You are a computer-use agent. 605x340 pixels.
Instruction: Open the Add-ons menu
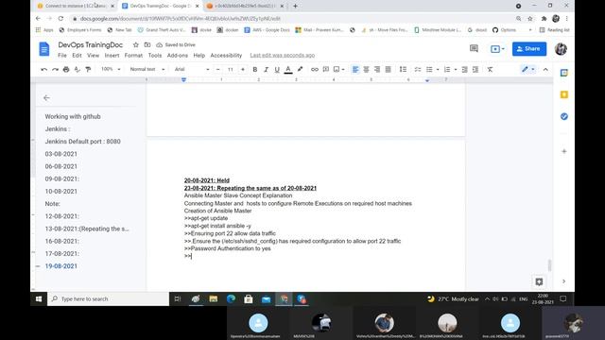tap(177, 56)
